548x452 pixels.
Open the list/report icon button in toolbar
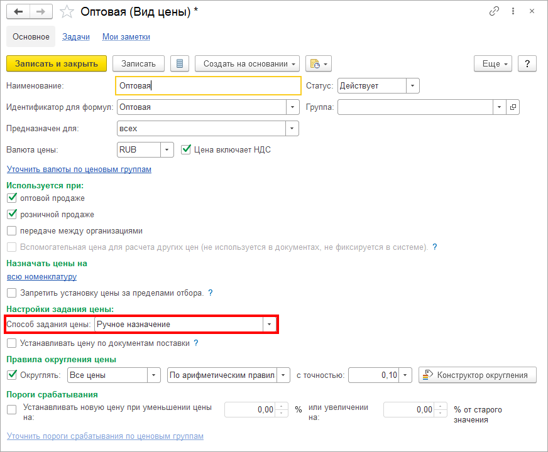click(x=180, y=63)
